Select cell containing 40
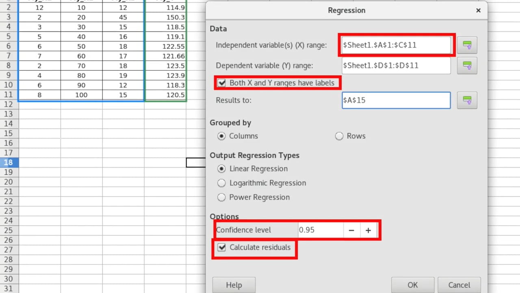This screenshot has width=520, height=293. (x=82, y=37)
